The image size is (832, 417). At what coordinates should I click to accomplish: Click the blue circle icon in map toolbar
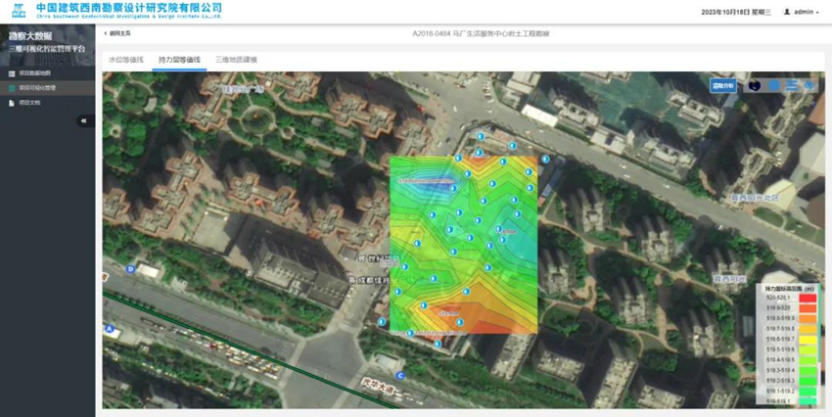(x=773, y=86)
